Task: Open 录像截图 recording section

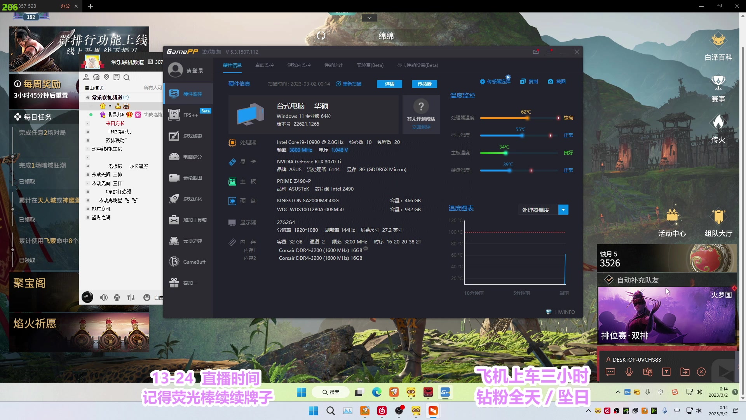Action: pyautogui.click(x=188, y=178)
